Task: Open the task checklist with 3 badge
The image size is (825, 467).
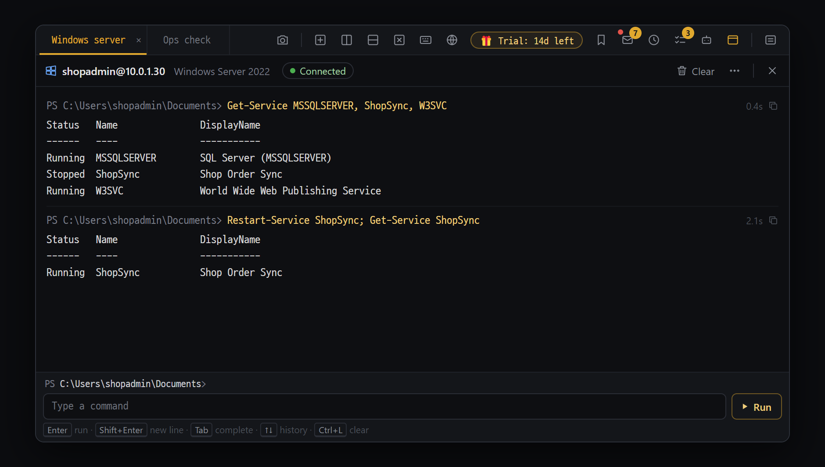Action: click(x=680, y=40)
